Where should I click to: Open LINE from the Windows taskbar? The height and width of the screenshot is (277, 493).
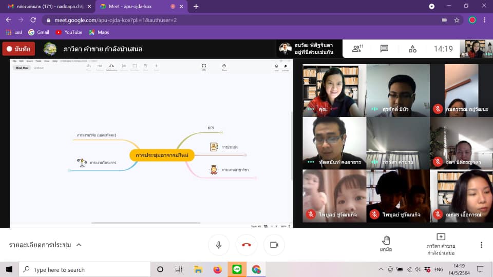(237, 269)
